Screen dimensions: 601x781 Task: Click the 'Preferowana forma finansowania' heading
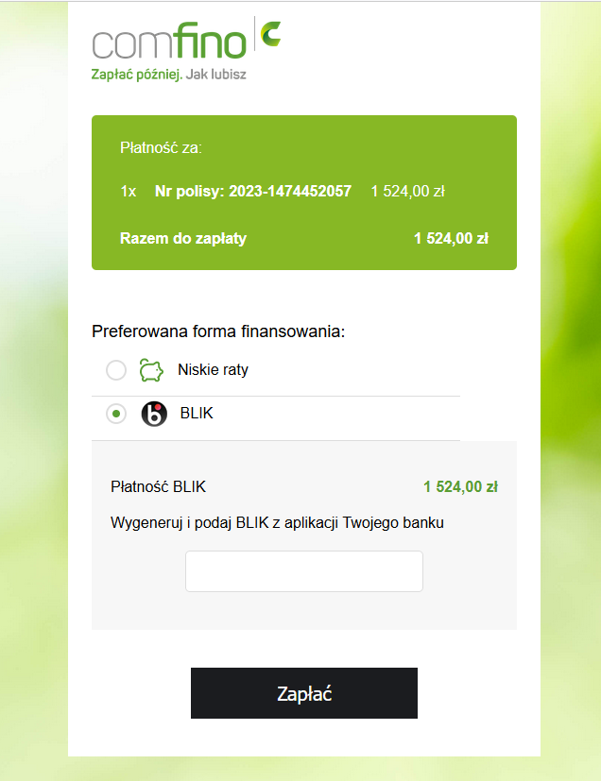[x=218, y=331]
